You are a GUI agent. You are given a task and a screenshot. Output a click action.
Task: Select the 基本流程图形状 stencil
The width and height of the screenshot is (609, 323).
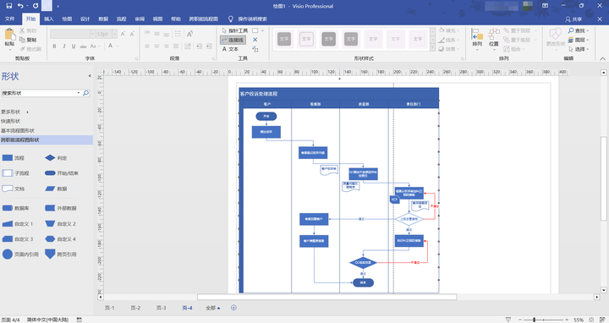[x=18, y=130]
